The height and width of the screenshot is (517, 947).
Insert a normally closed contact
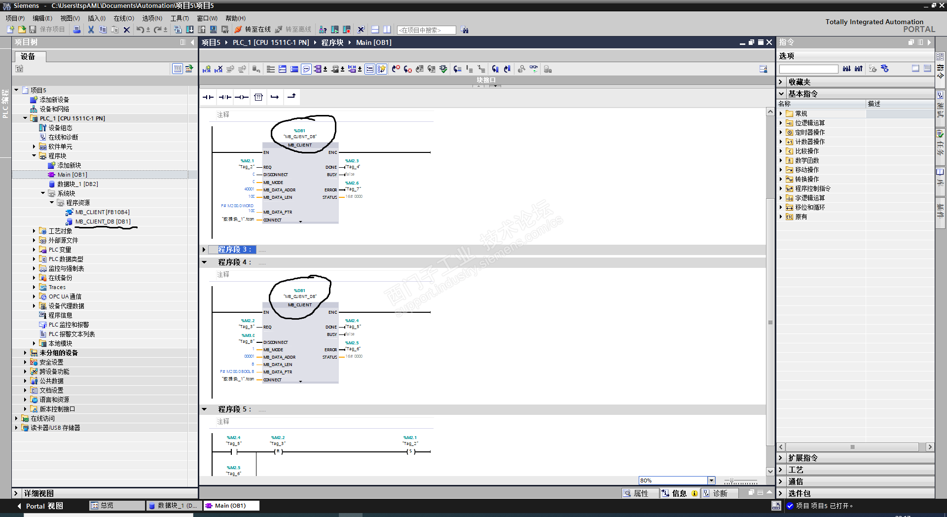[225, 97]
